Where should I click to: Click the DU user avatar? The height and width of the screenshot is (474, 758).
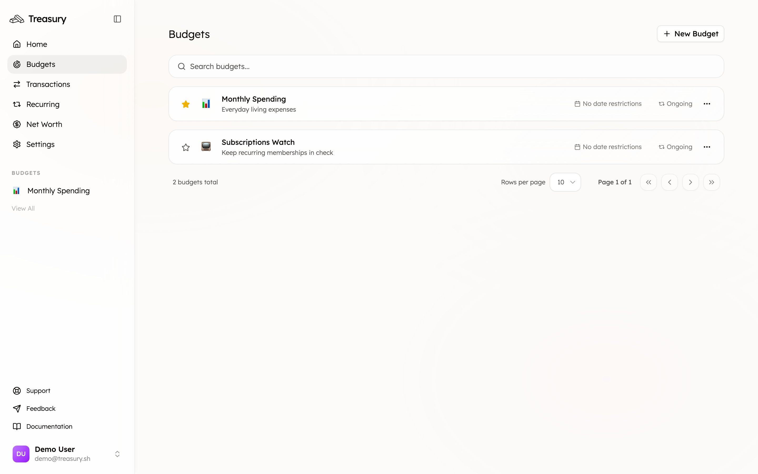(x=21, y=454)
